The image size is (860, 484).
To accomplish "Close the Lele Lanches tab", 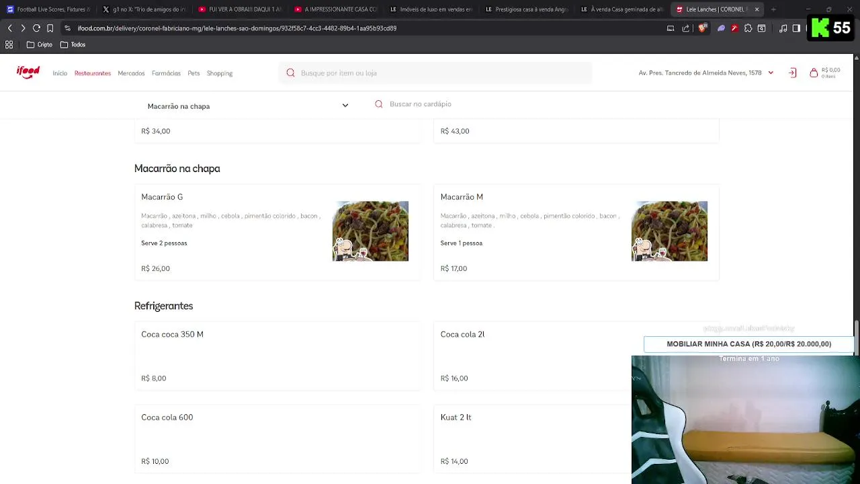I will [x=757, y=9].
